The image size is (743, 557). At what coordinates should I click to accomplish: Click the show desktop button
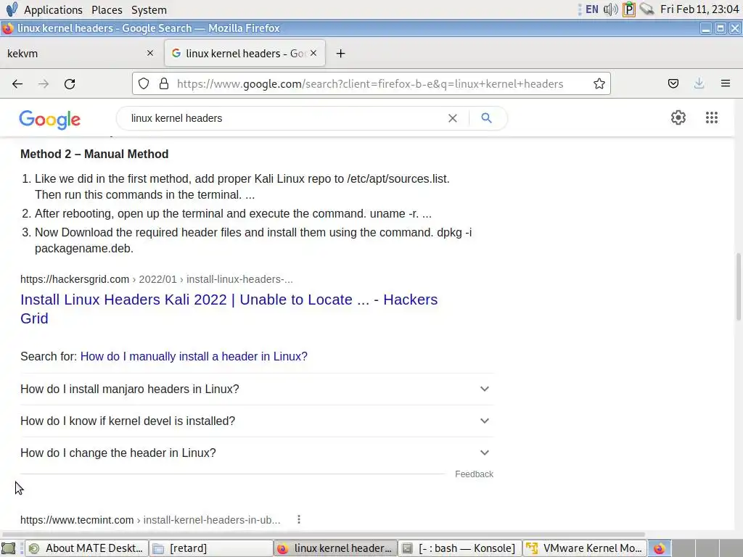(9, 548)
